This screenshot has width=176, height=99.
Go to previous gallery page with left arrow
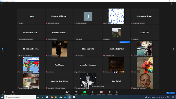coord(2,49)
